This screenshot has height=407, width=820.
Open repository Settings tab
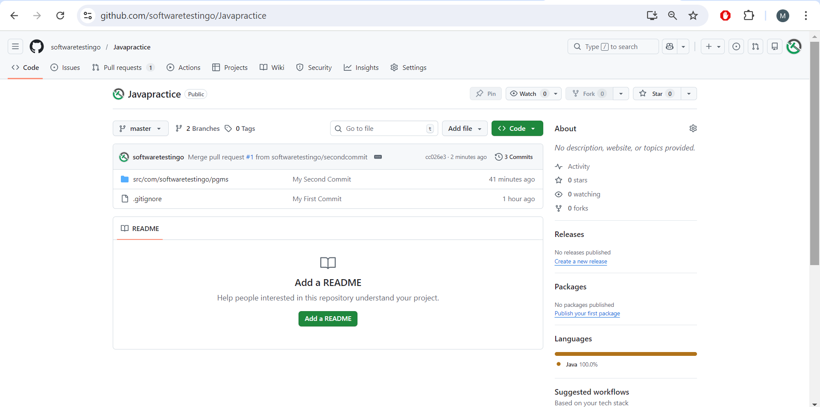408,67
